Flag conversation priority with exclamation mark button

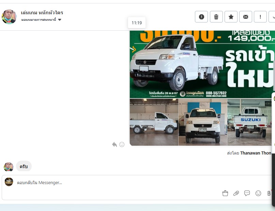click(x=260, y=17)
